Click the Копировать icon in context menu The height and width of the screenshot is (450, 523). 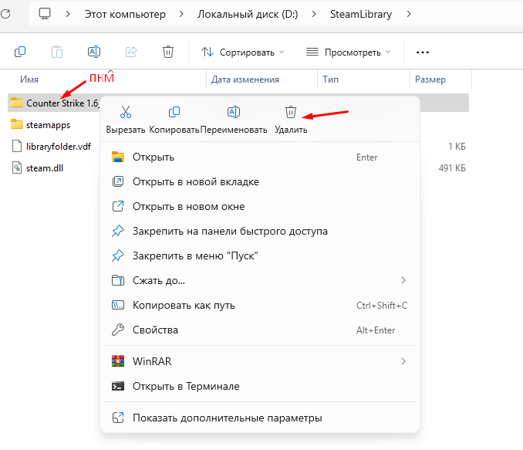174,112
